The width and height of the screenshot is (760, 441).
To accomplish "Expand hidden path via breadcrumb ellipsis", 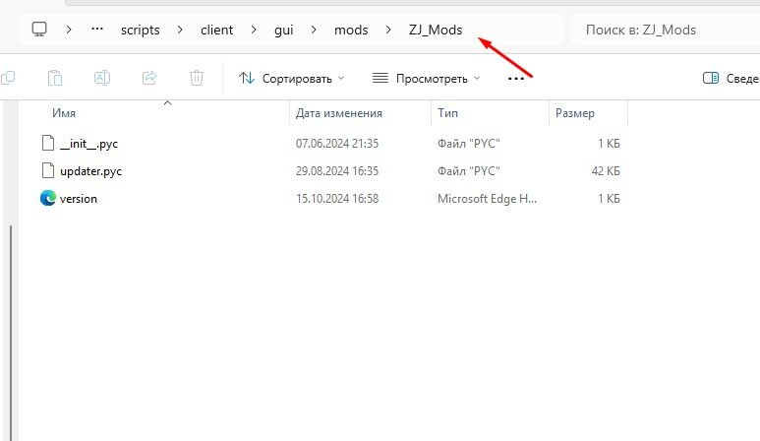I will 96,30.
